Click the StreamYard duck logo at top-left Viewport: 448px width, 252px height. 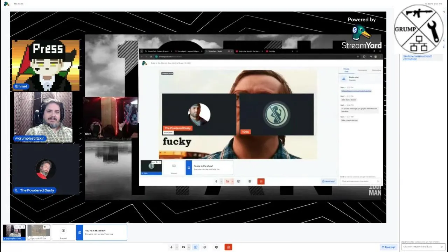click(6, 3)
